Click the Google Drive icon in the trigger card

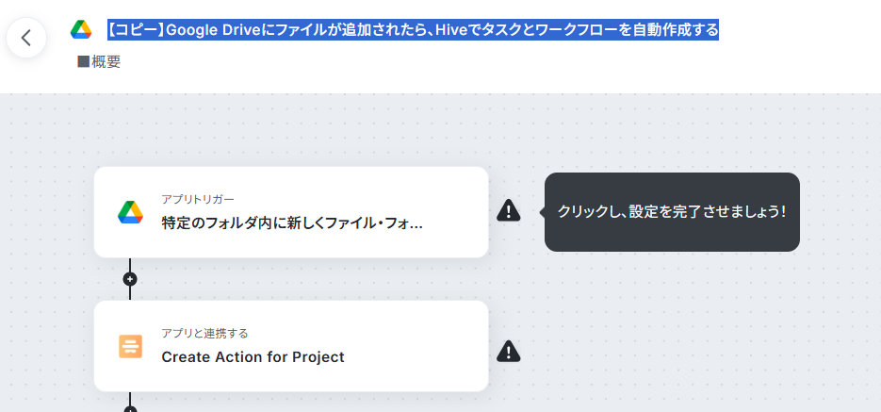130,212
